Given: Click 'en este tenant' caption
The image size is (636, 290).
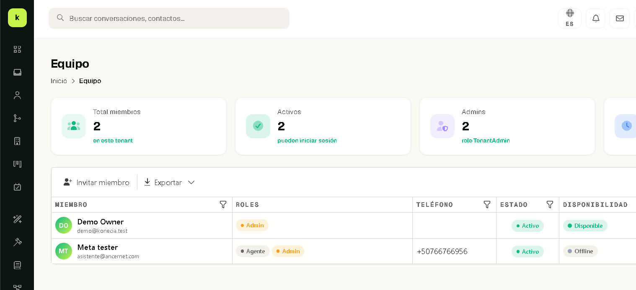Looking at the screenshot, I should click(113, 140).
